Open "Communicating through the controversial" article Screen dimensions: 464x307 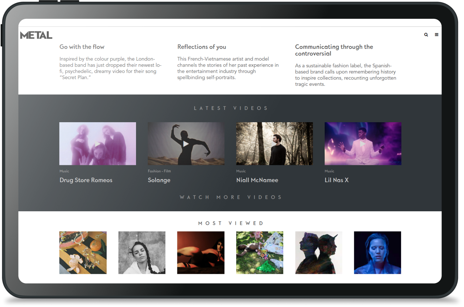334,50
